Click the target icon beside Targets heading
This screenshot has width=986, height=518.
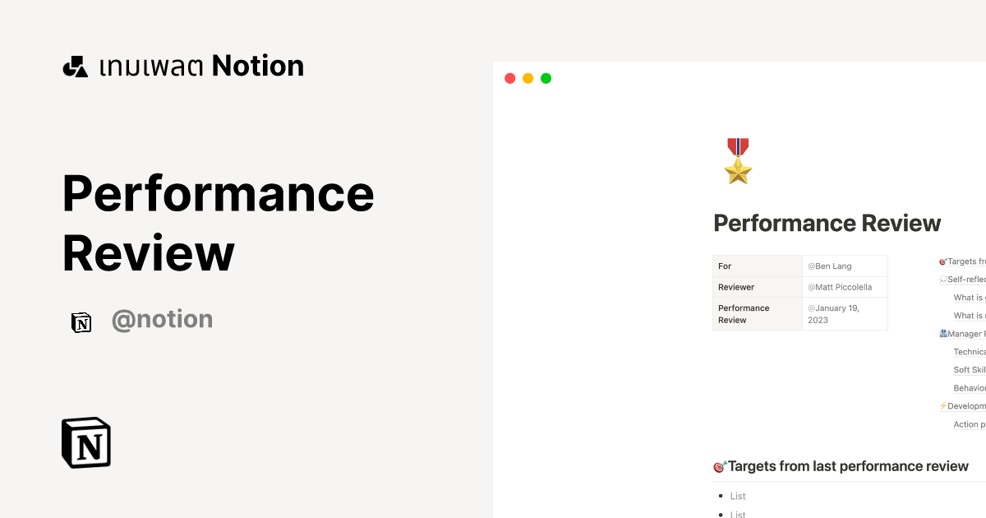(719, 466)
